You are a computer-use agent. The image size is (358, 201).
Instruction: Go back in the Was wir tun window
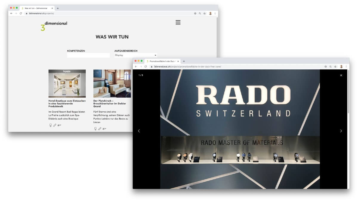[11, 13]
